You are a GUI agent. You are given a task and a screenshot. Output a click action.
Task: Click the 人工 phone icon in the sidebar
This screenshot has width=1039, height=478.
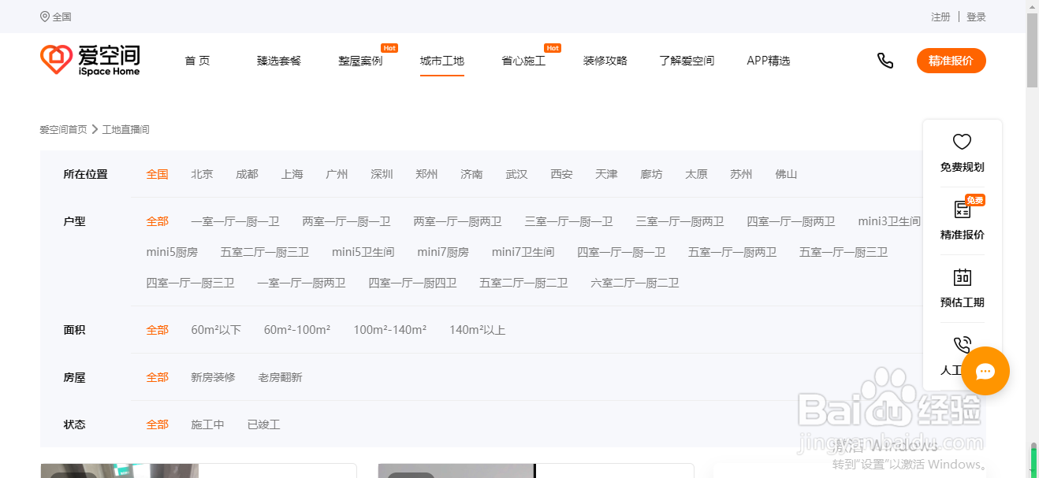pyautogui.click(x=962, y=345)
